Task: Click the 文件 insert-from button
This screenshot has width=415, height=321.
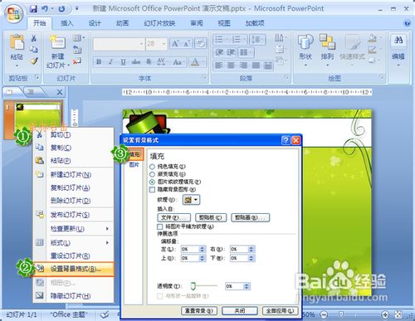Action: (x=174, y=218)
